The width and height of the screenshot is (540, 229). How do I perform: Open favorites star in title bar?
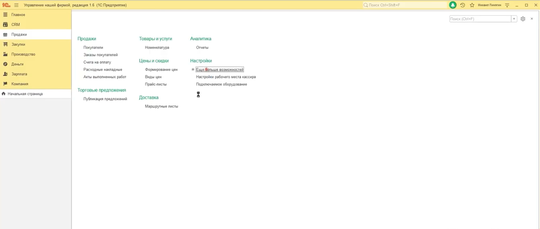[x=472, y=5]
